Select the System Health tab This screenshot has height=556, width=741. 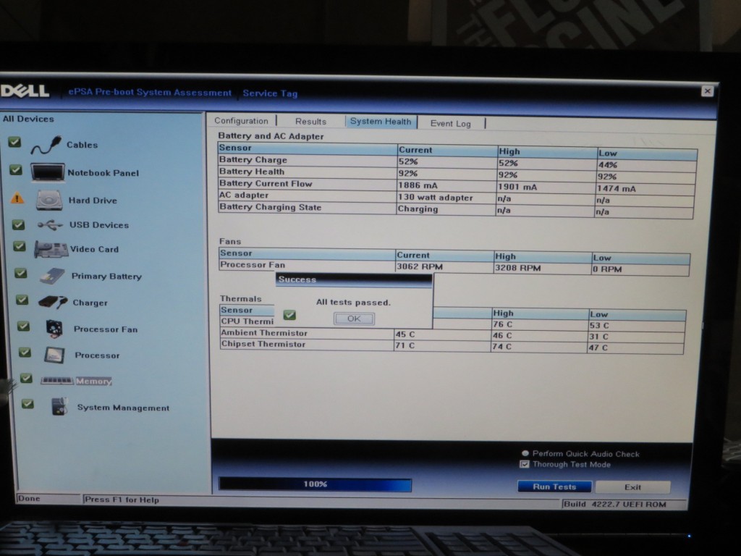381,122
